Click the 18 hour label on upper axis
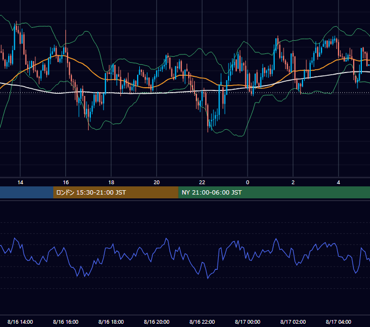This screenshot has height=327, width=370. (111, 183)
